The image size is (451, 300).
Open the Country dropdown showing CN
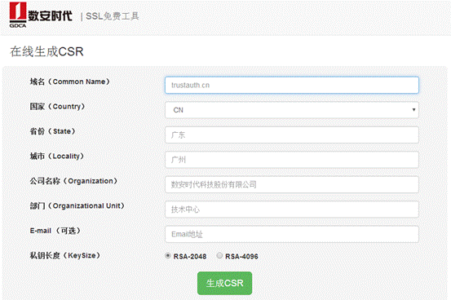[x=292, y=110]
